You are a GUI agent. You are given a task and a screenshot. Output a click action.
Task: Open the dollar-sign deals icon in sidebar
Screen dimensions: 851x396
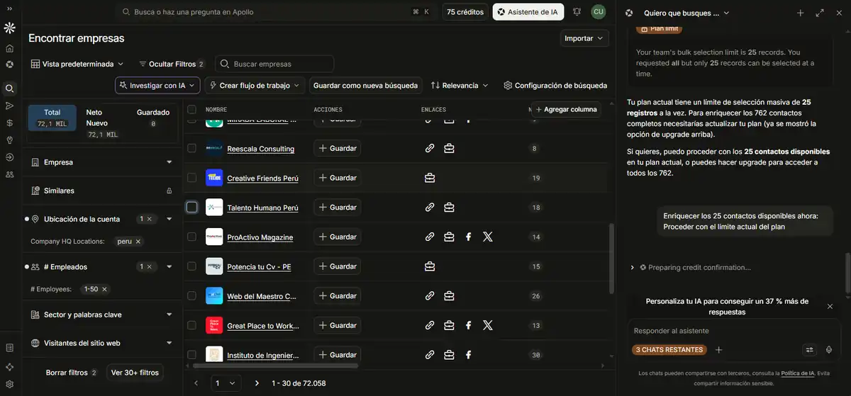pyautogui.click(x=9, y=123)
